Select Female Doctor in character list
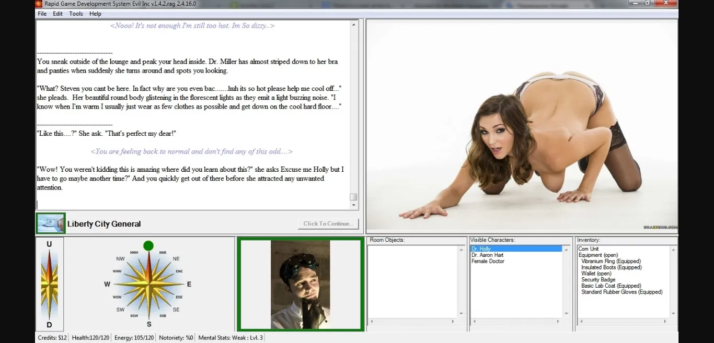The width and height of the screenshot is (714, 343). (488, 262)
